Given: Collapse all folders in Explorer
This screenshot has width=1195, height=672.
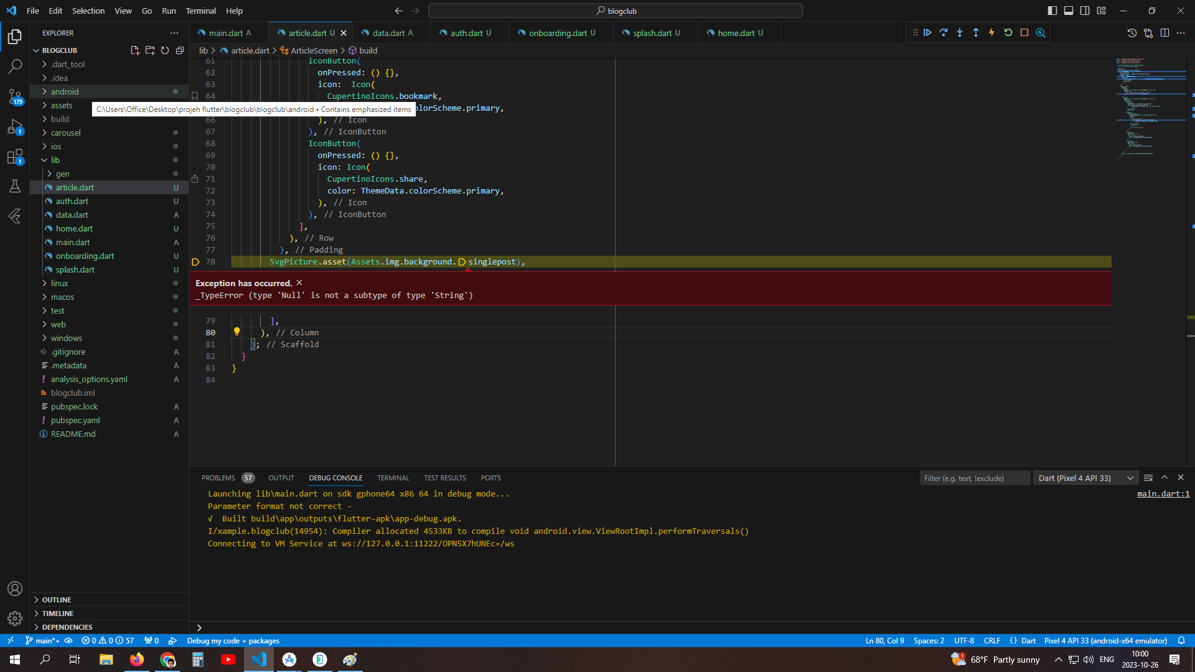Looking at the screenshot, I should click(180, 50).
